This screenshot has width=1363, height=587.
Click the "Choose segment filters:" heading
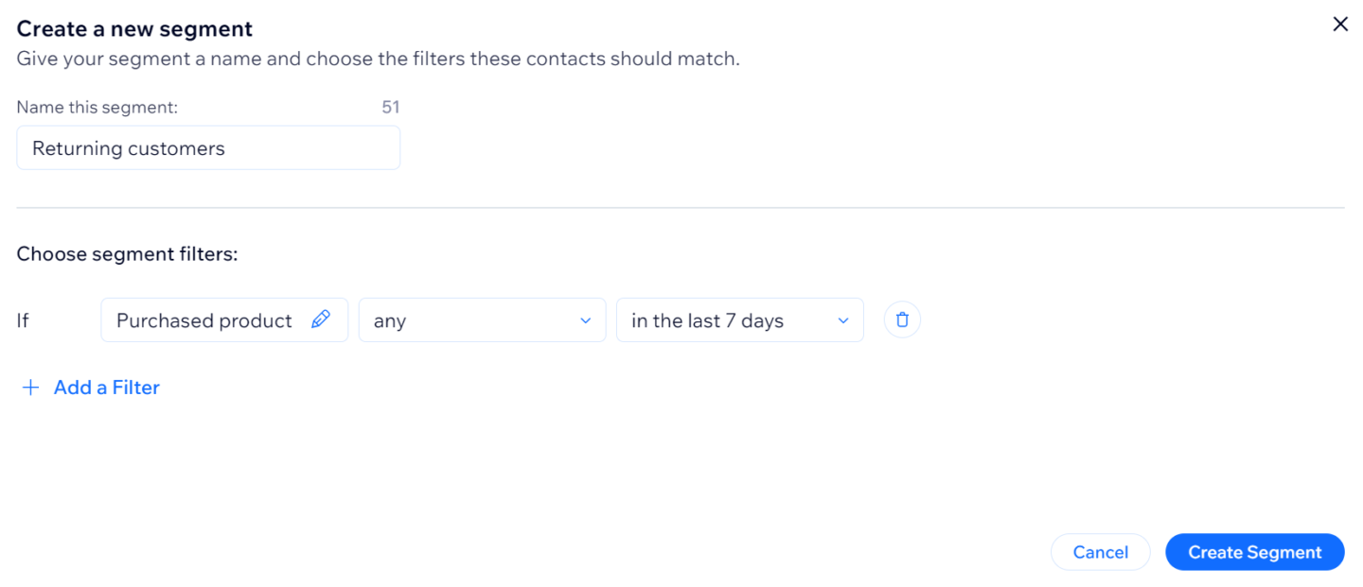tap(127, 254)
